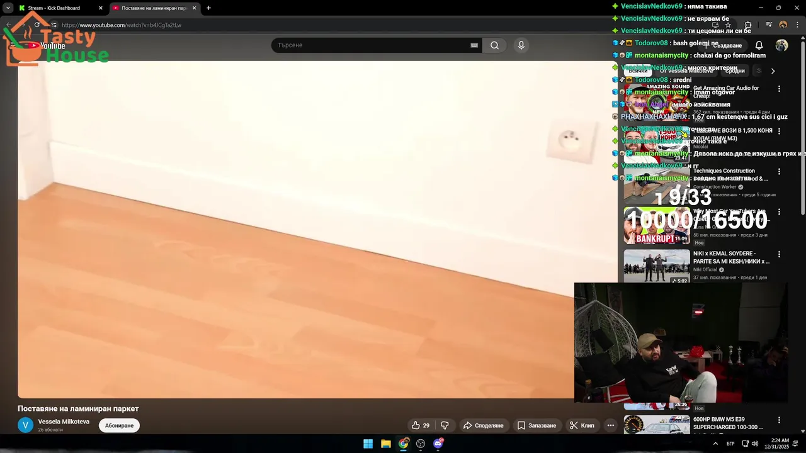Select the 'Всички' filter chip
This screenshot has height=453, width=806.
click(637, 71)
